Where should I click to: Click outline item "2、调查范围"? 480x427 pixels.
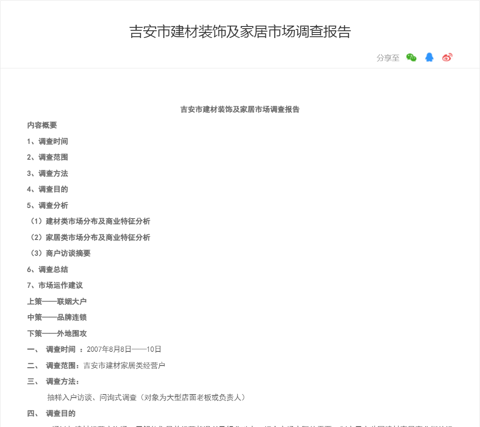tap(47, 157)
